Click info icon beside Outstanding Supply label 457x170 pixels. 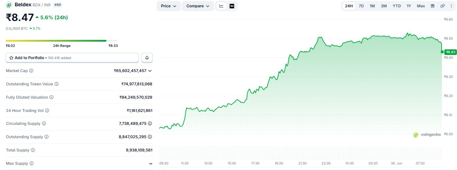[47, 137]
